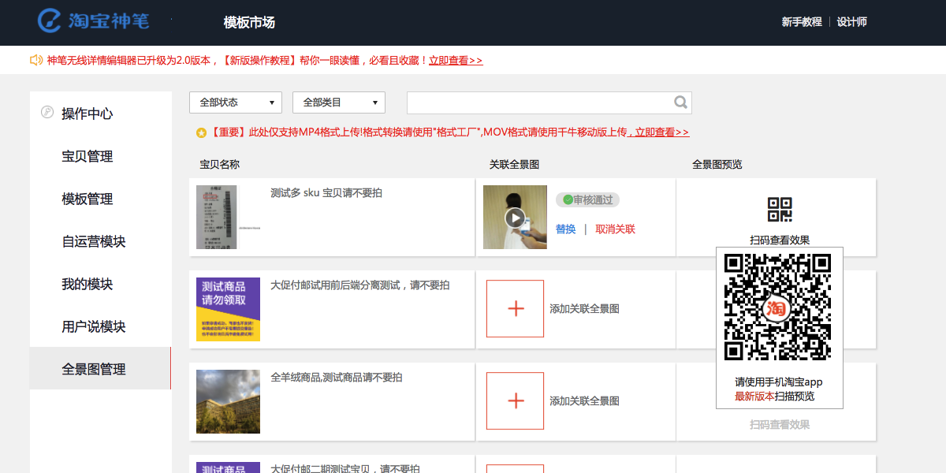The height and width of the screenshot is (473, 946).
Task: Click 添加关联全景图 for 全羊绒商品
Action: [584, 401]
